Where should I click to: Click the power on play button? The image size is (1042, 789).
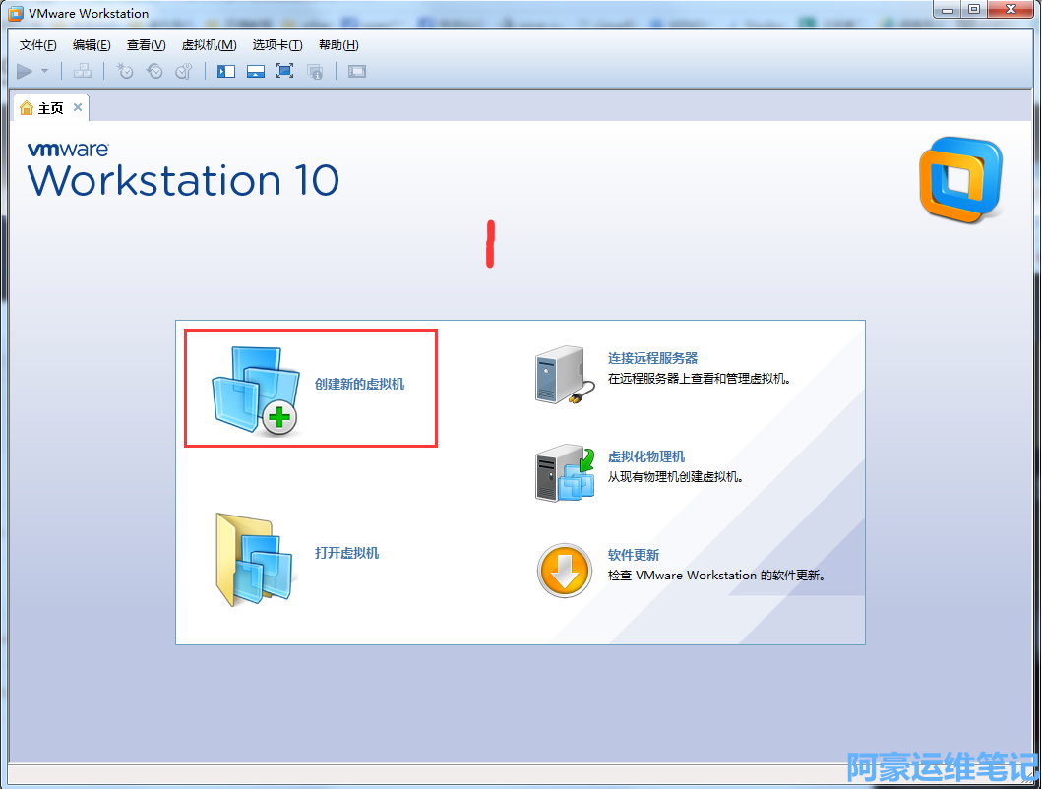coord(25,71)
